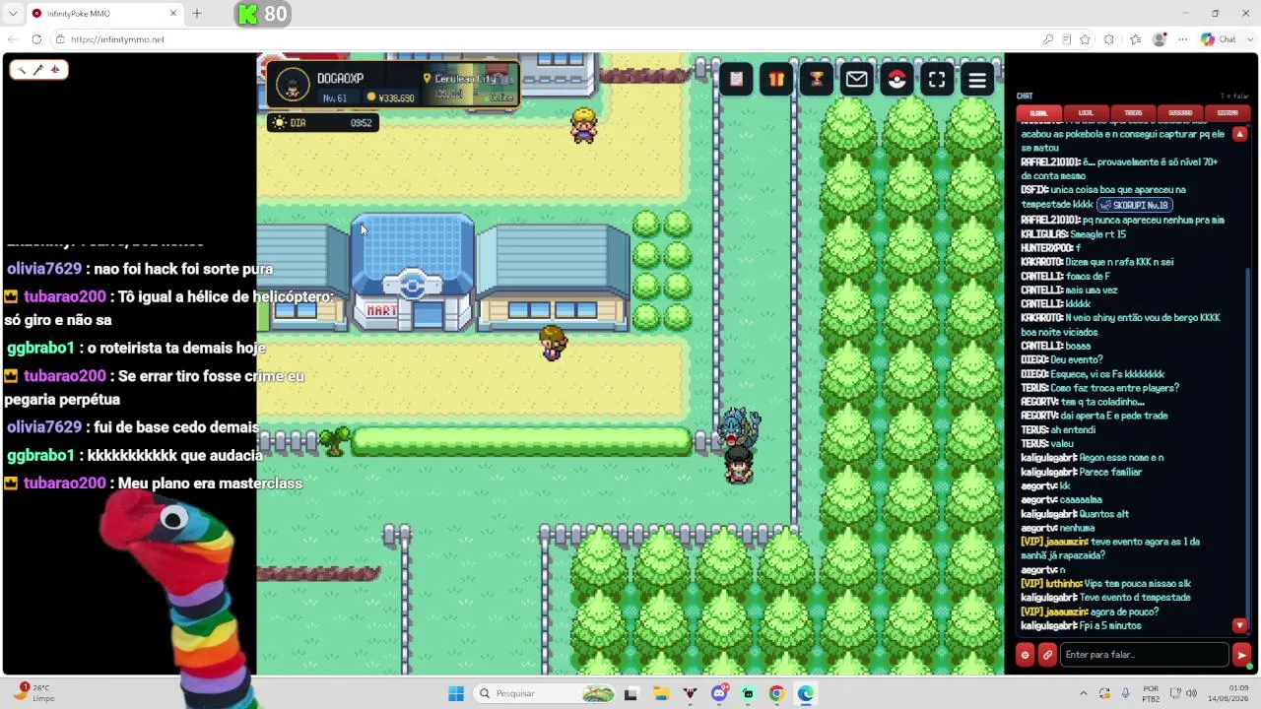Screen dimensions: 1261x709
Task: Click the blonde NPC near the top path
Action: pyautogui.click(x=583, y=126)
